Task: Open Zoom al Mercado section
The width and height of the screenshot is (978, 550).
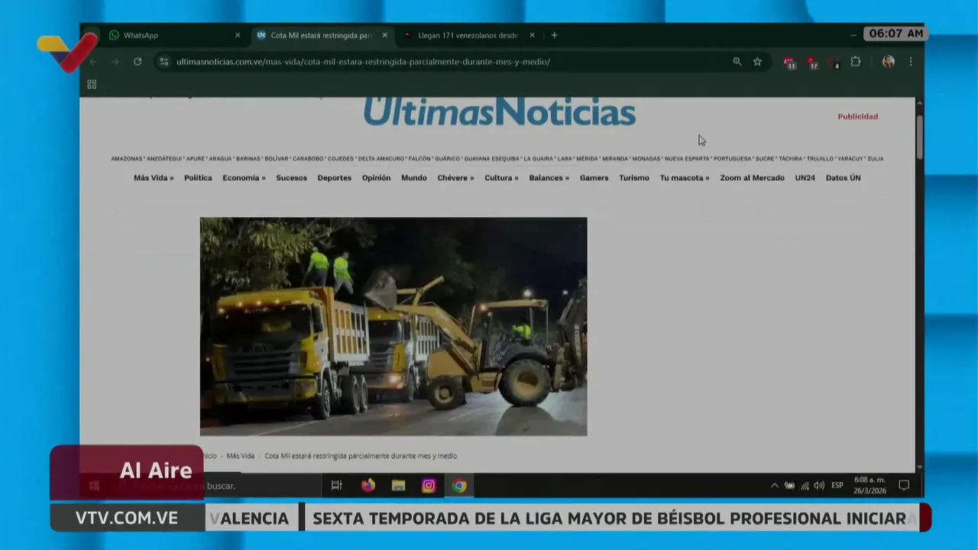Action: tap(752, 178)
